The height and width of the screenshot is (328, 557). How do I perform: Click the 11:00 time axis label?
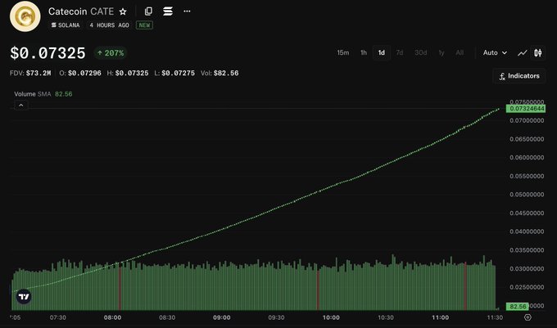(440, 317)
